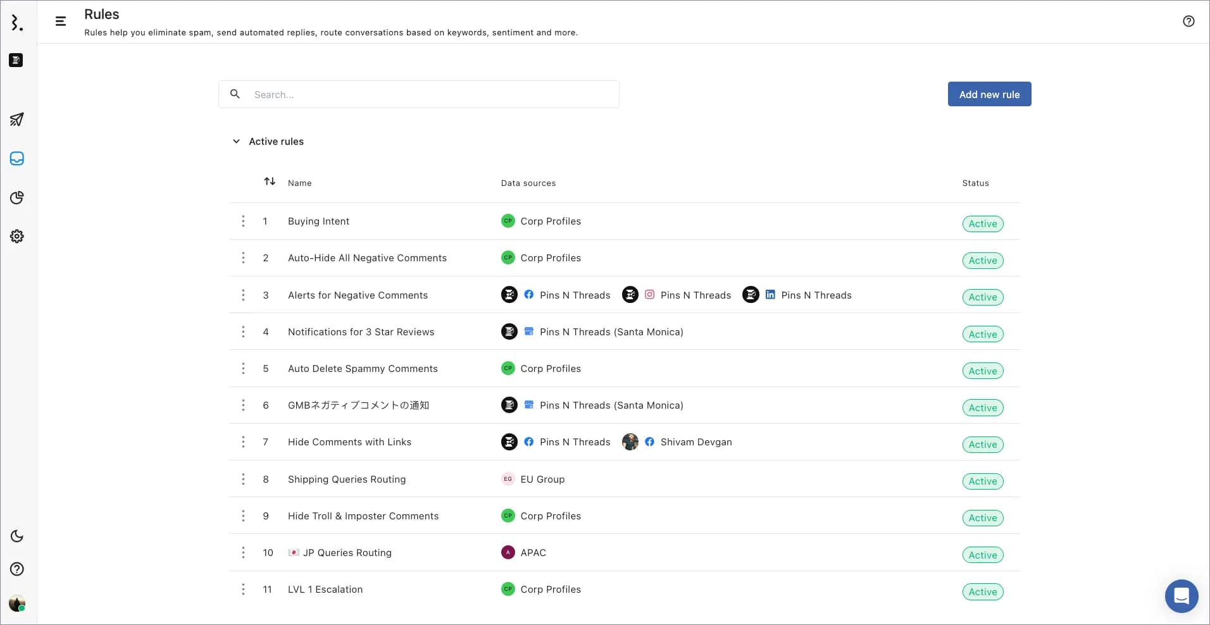This screenshot has height=625, width=1210.
Task: Toggle Active status of JP Queries Routing
Action: coord(982,555)
